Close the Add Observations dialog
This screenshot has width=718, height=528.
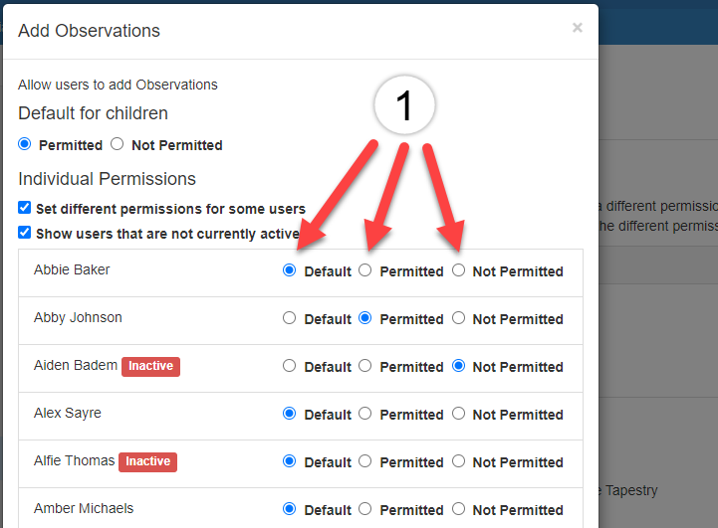click(x=577, y=28)
